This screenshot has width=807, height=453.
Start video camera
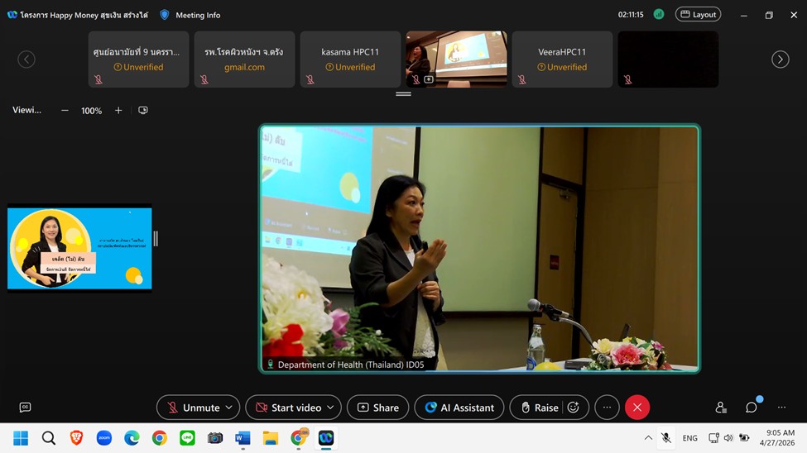tap(287, 408)
